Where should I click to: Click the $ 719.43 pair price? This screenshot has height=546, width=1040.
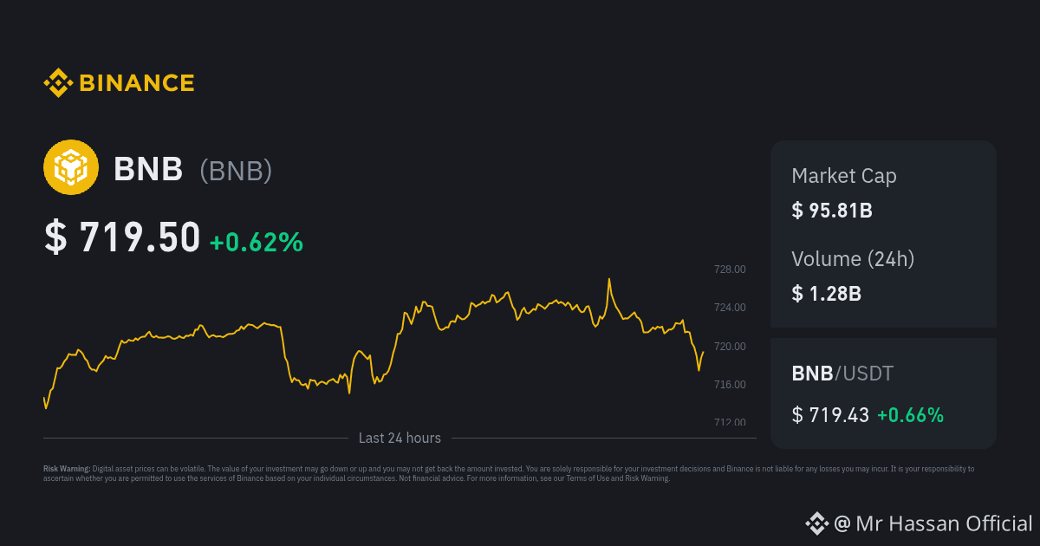pos(830,415)
